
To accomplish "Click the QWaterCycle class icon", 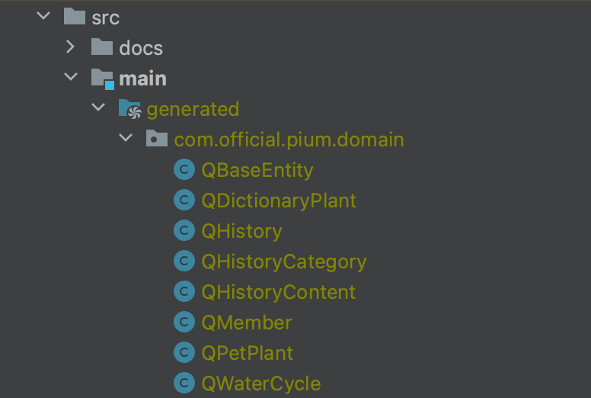I will coord(184,384).
